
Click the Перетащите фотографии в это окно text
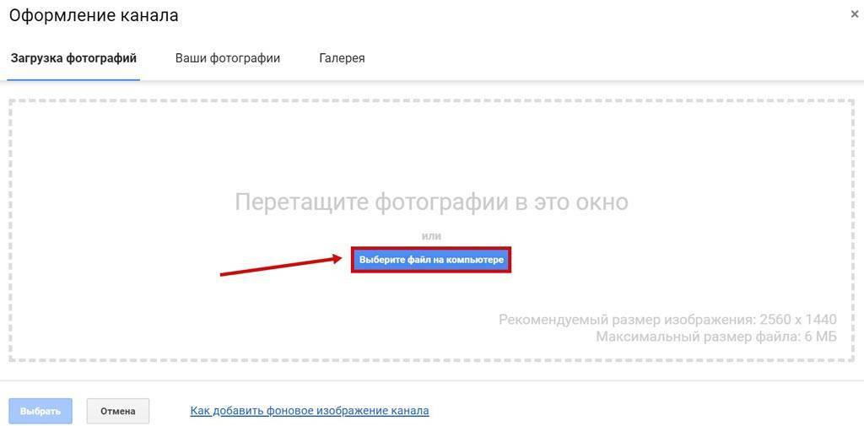click(x=431, y=202)
